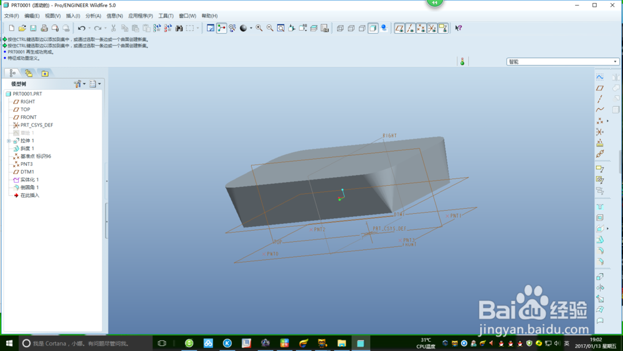
Task: Select the draft tool in right toolbar
Action: coord(600,239)
